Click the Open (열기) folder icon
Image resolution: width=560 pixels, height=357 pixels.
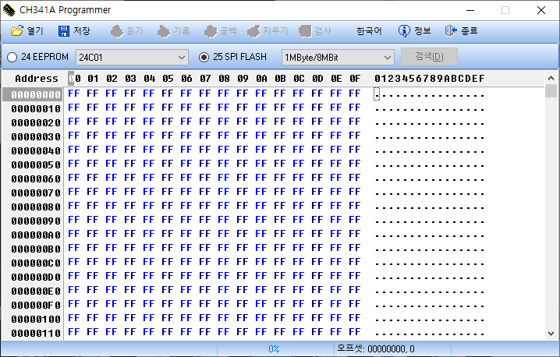(17, 31)
